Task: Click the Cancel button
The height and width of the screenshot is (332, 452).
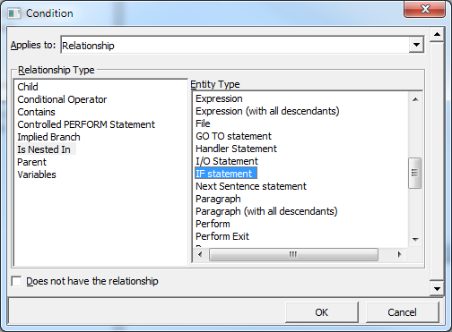Action: click(402, 312)
